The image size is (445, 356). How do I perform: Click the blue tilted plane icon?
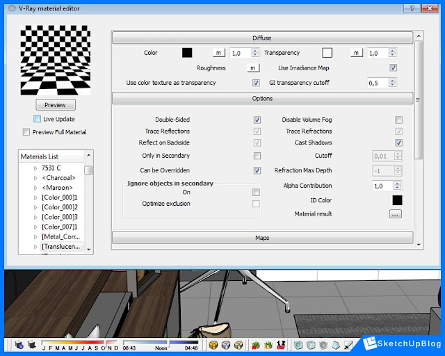[336, 345]
